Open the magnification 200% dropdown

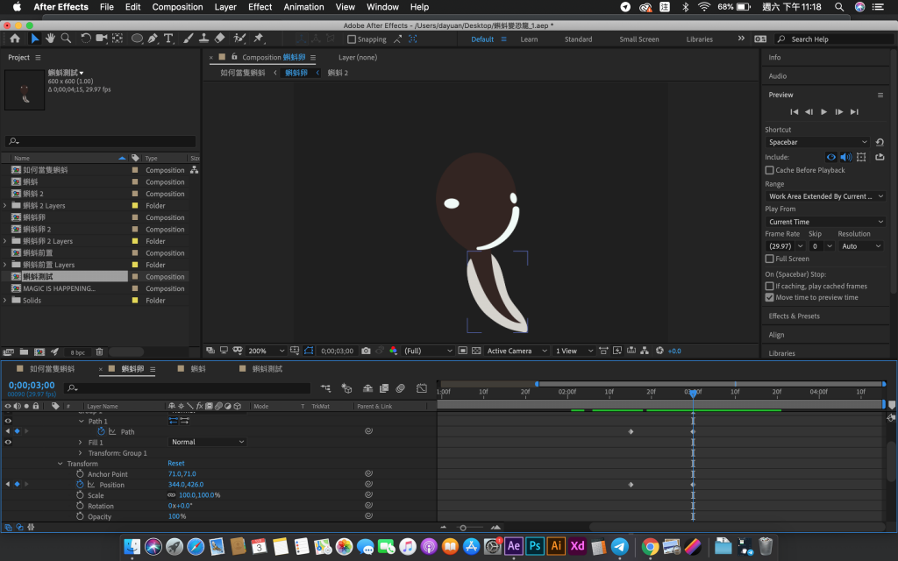point(262,351)
